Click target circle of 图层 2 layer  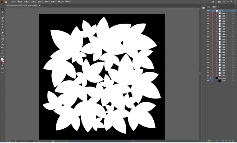(x=233, y=11)
